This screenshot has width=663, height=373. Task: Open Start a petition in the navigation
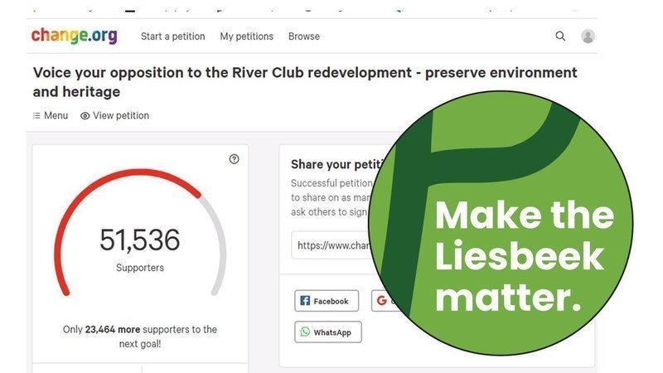(172, 36)
